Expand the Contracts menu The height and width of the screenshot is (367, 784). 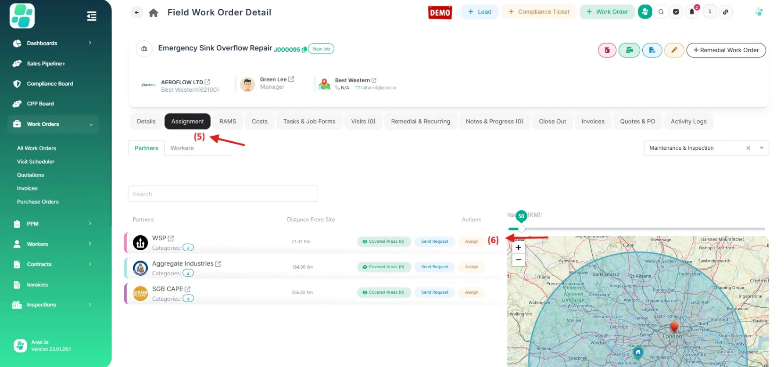coord(53,264)
